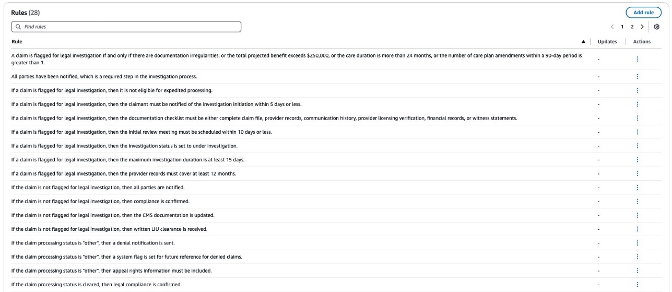The height and width of the screenshot is (292, 672).
Task: Open actions for legal compliance confirmed rule
Action: coord(638,284)
